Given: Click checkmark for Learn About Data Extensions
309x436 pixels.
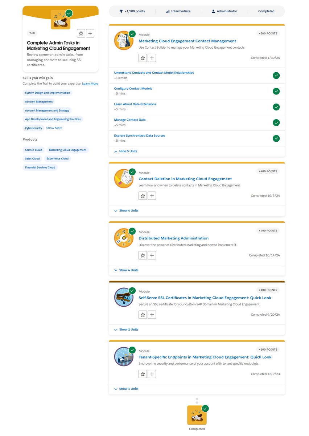Looking at the screenshot, I should tap(276, 107).
